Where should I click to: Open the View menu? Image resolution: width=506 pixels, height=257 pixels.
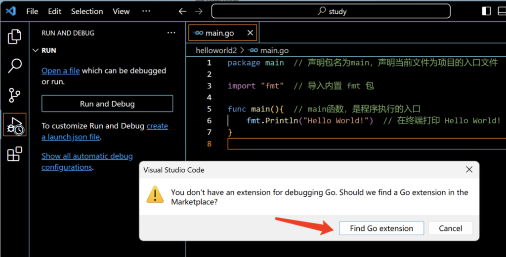[x=121, y=11]
